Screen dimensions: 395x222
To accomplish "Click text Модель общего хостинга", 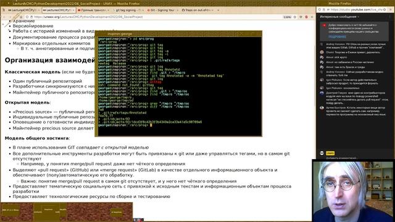I will (x=37, y=138).
